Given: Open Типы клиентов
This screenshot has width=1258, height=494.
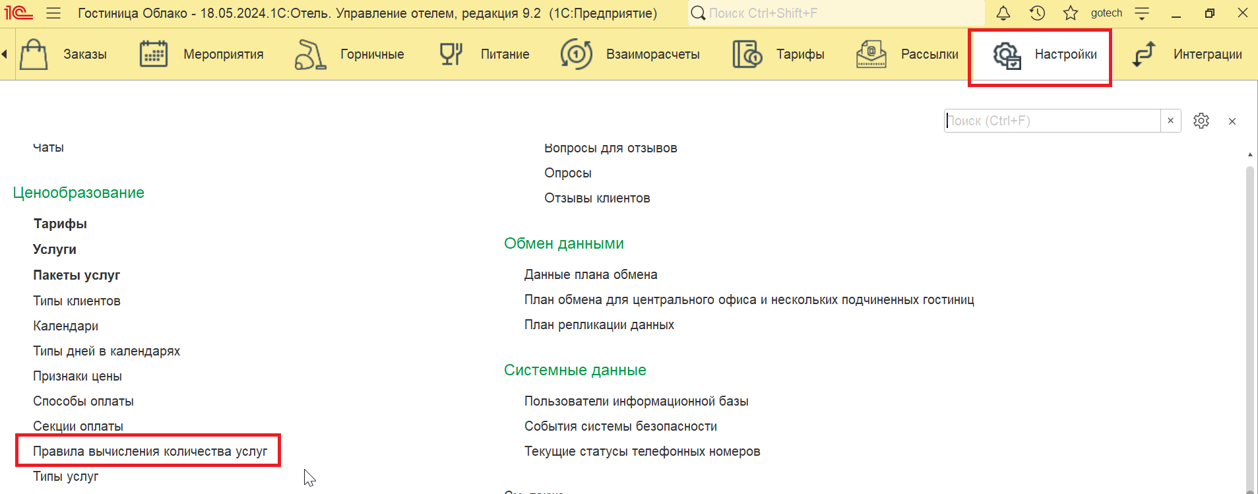Looking at the screenshot, I should pyautogui.click(x=77, y=301).
